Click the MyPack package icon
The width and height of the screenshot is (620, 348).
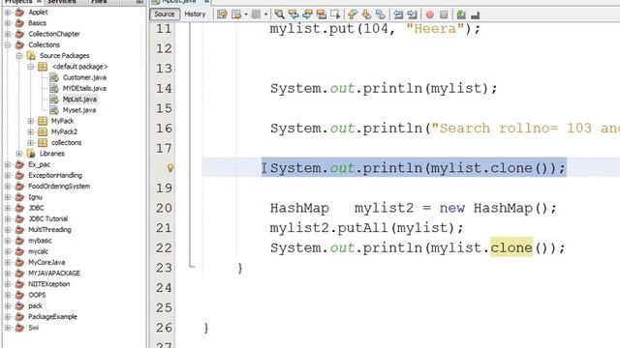click(x=43, y=121)
